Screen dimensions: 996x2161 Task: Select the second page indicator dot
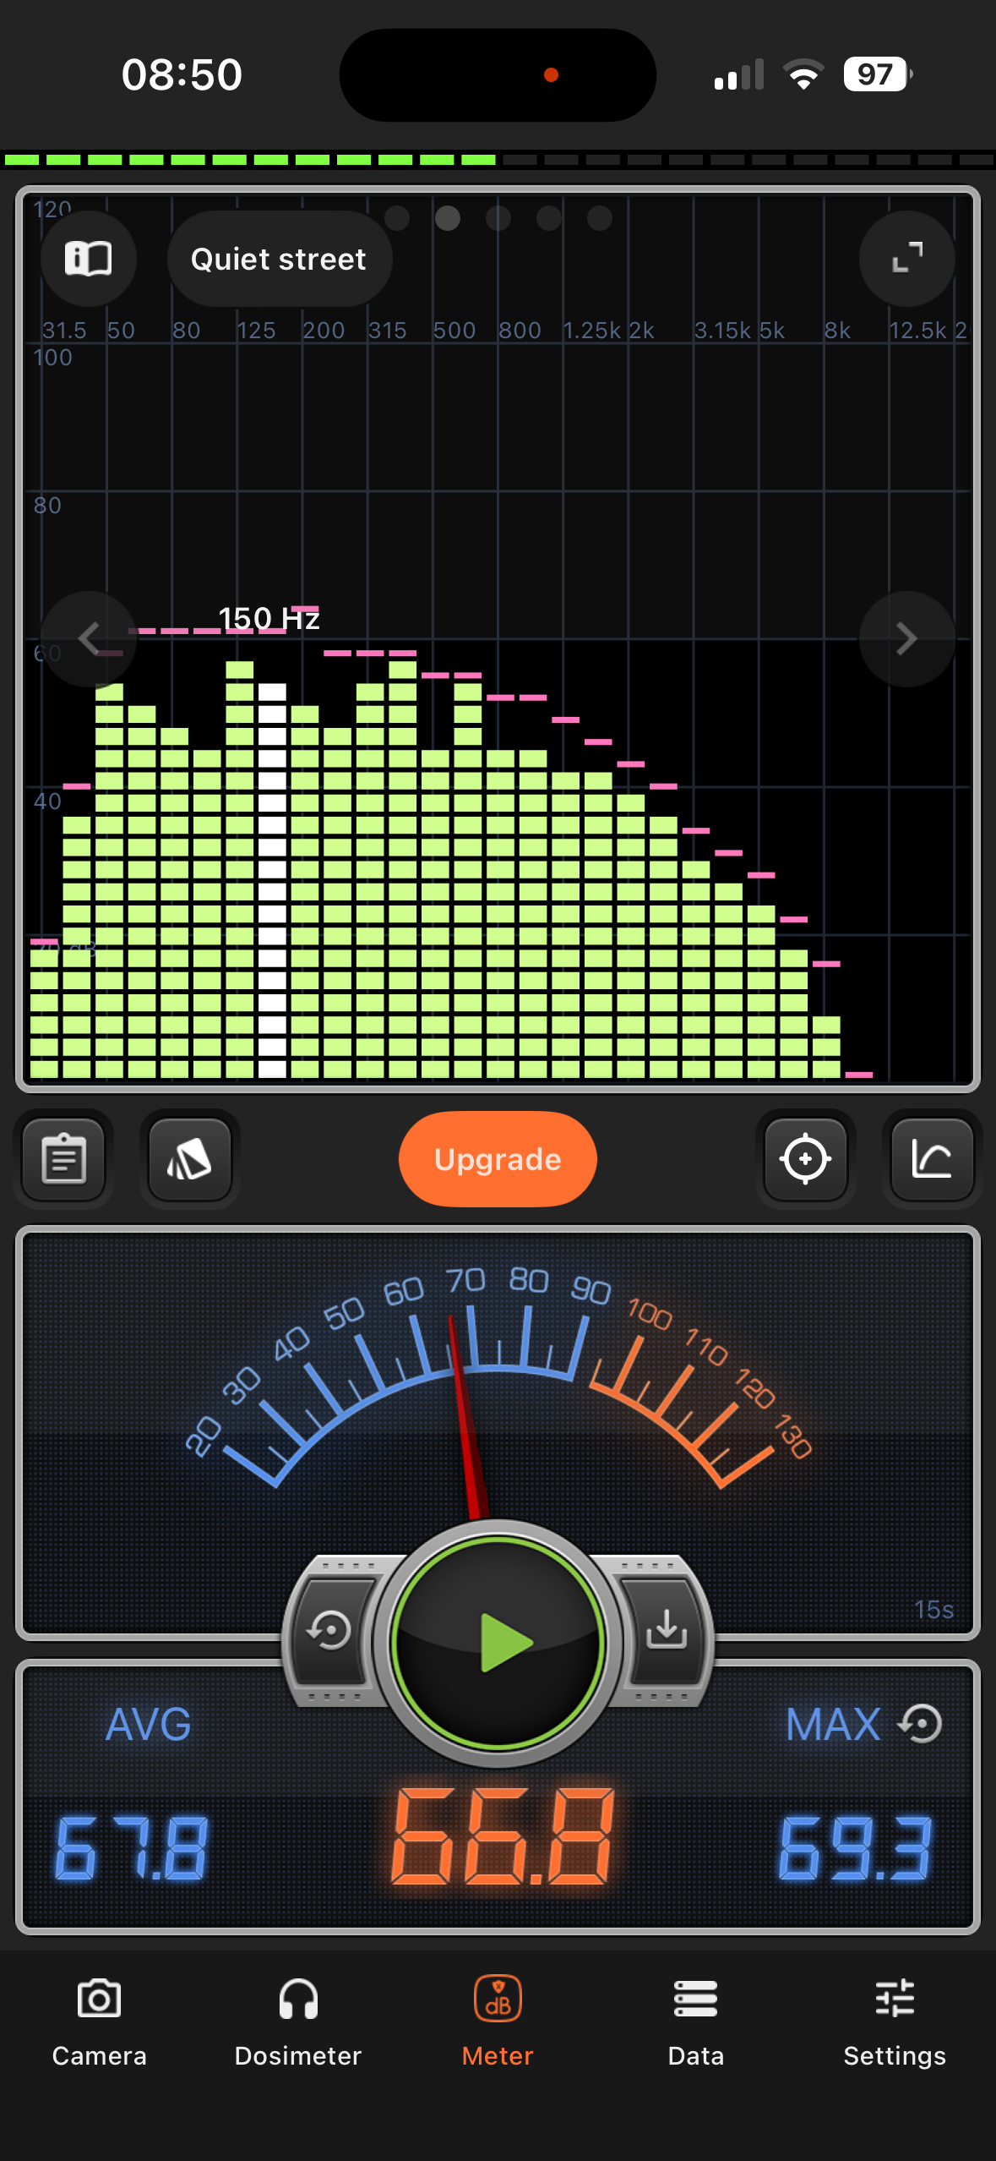click(x=448, y=218)
